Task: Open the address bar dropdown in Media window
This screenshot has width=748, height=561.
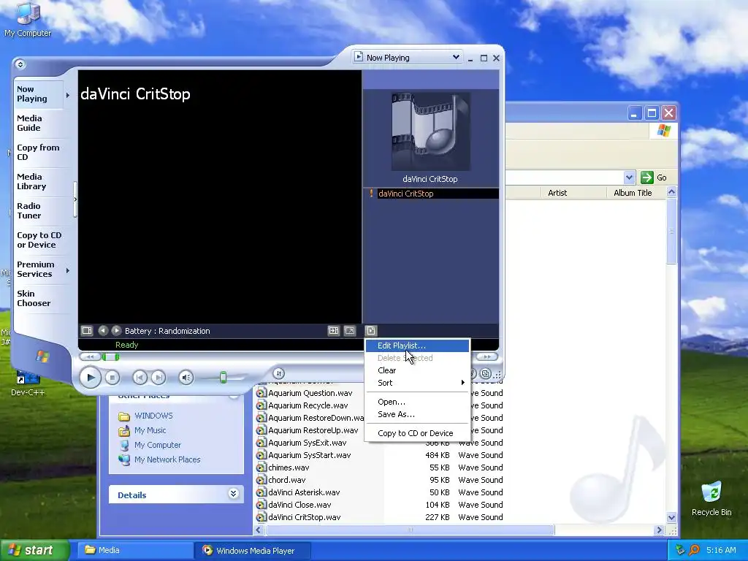Action: [629, 178]
